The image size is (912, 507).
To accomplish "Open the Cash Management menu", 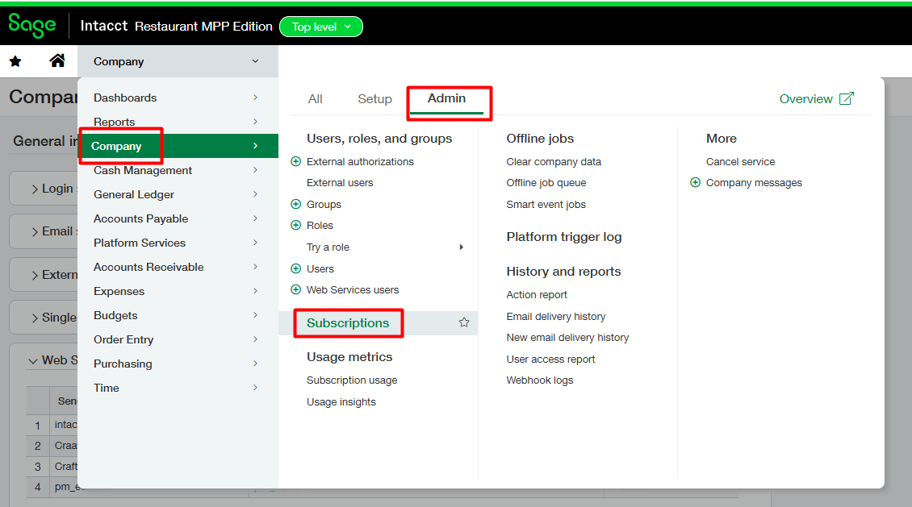I will pyautogui.click(x=178, y=170).
